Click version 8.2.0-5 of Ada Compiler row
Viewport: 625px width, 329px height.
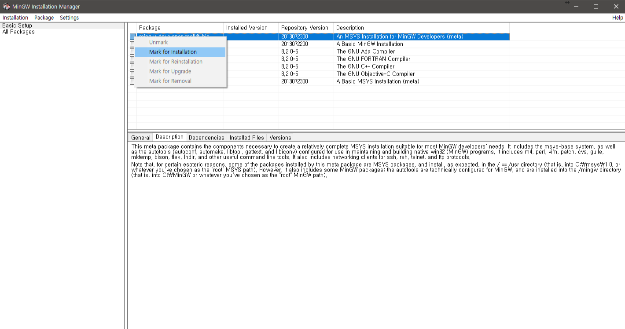290,51
